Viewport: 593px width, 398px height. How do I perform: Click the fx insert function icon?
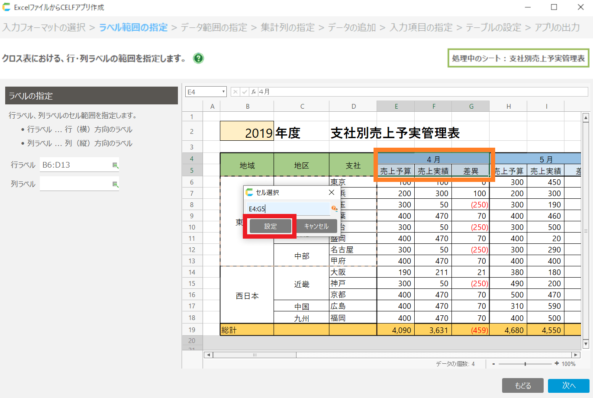[x=253, y=92]
